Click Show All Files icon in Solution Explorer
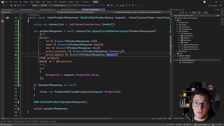The image size is (224, 126). (195, 13)
